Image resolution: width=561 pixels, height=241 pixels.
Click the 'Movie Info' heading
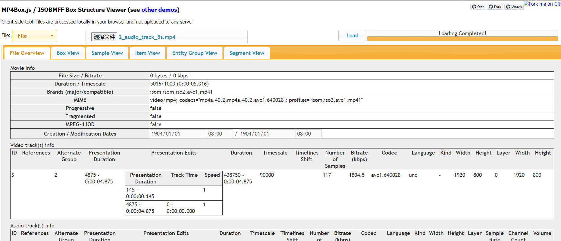23,68
